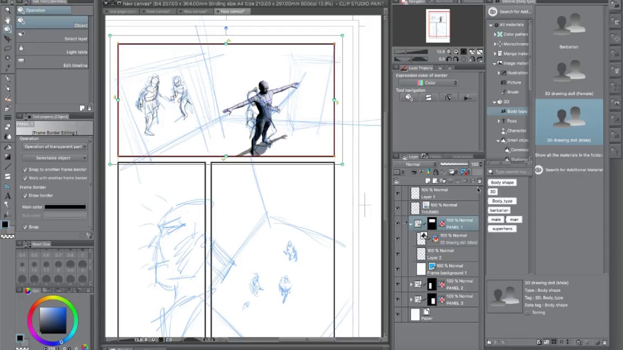Select the Edit timeline sub tool
Image resolution: width=623 pixels, height=350 pixels.
tap(53, 62)
